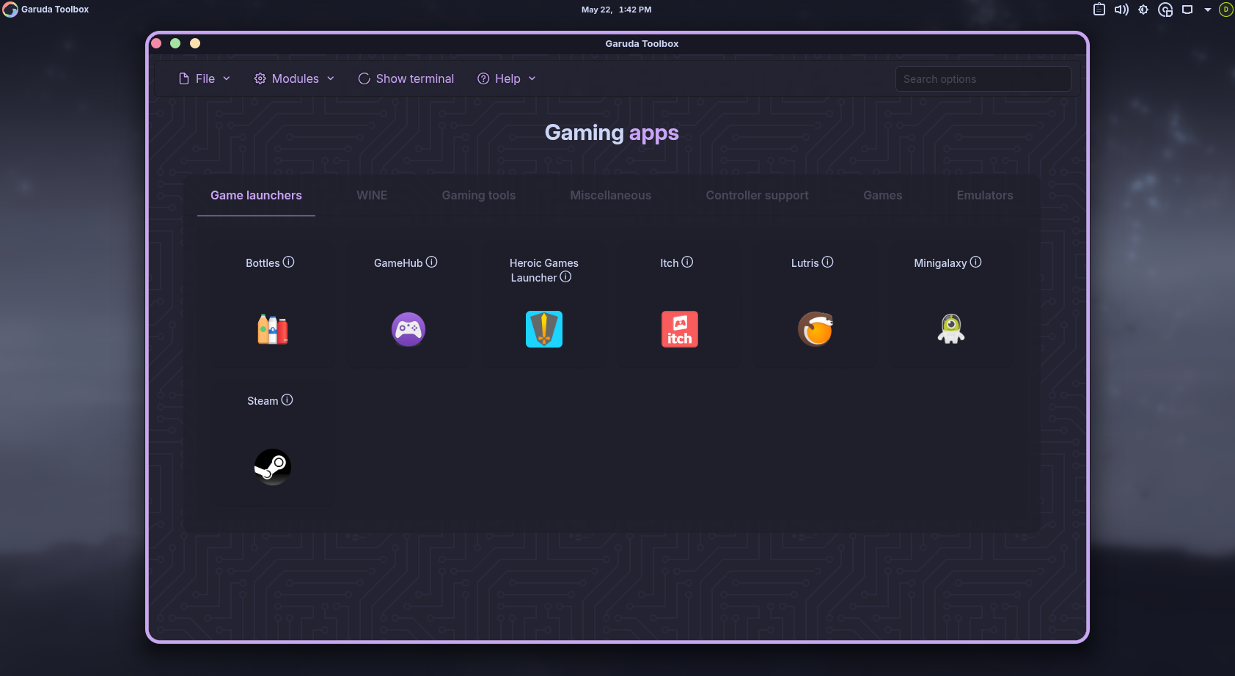Click the Garuda update tray icon
Viewport: 1235px width, 676px height.
coord(1165,10)
